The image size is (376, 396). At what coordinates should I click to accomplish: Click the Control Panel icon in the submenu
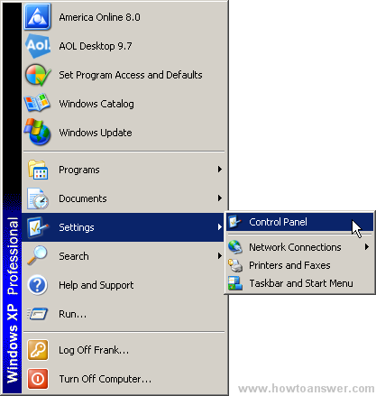click(234, 222)
